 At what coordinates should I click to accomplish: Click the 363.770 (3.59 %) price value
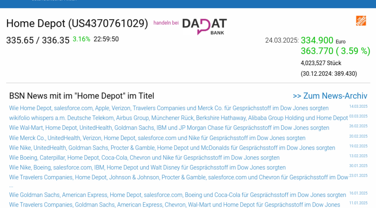335,51
